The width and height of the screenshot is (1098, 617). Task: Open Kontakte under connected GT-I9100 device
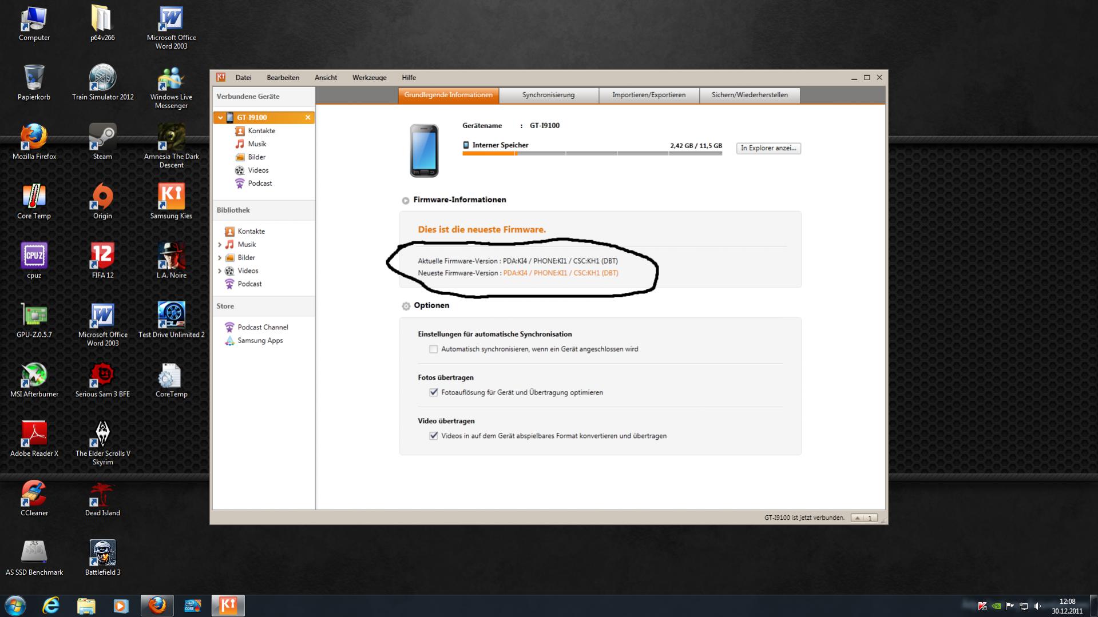[255, 131]
